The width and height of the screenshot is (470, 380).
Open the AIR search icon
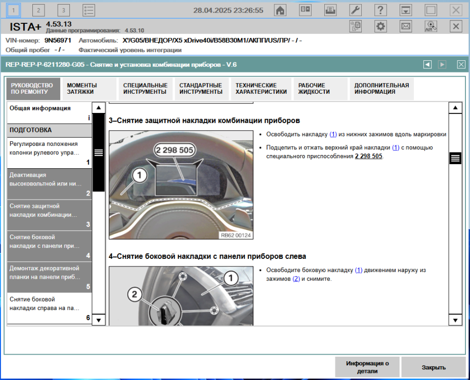click(431, 26)
